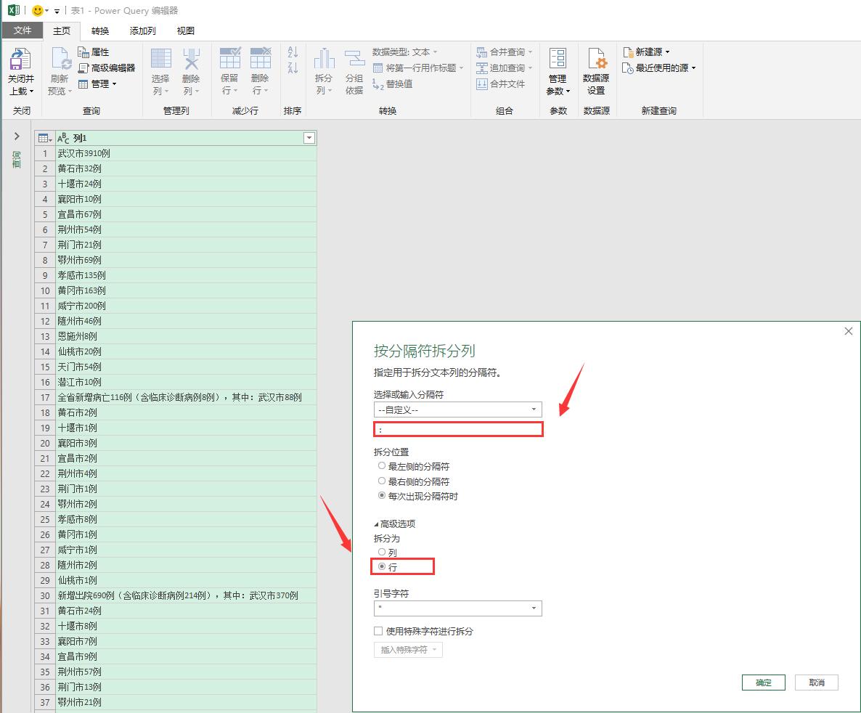
Task: Choose 最左侧的分隔符 split position
Action: point(381,465)
